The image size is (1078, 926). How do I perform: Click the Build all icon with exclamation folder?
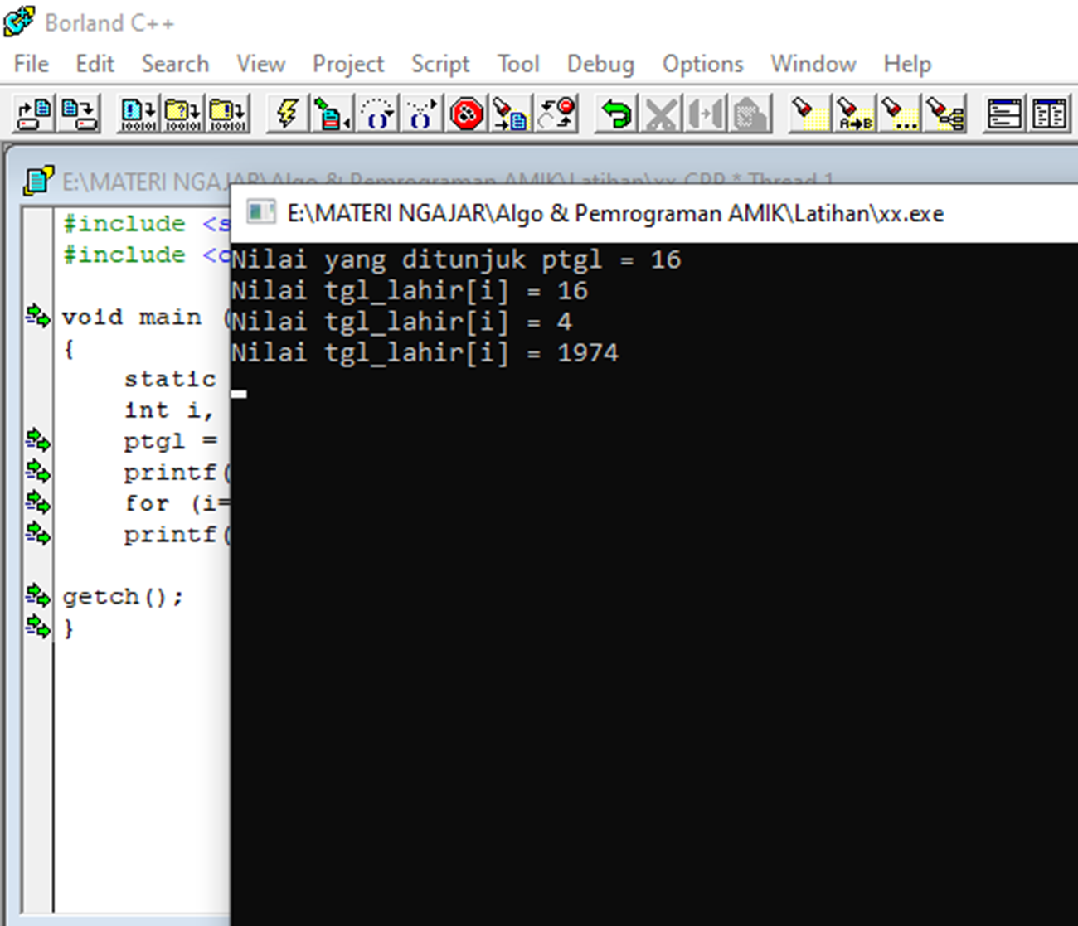228,114
